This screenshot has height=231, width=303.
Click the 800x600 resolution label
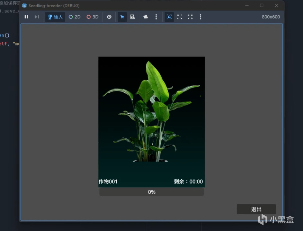271,17
